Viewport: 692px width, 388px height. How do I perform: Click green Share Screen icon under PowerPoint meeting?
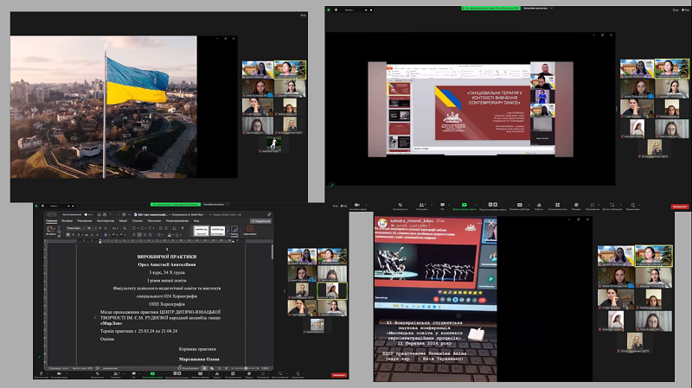(x=465, y=206)
